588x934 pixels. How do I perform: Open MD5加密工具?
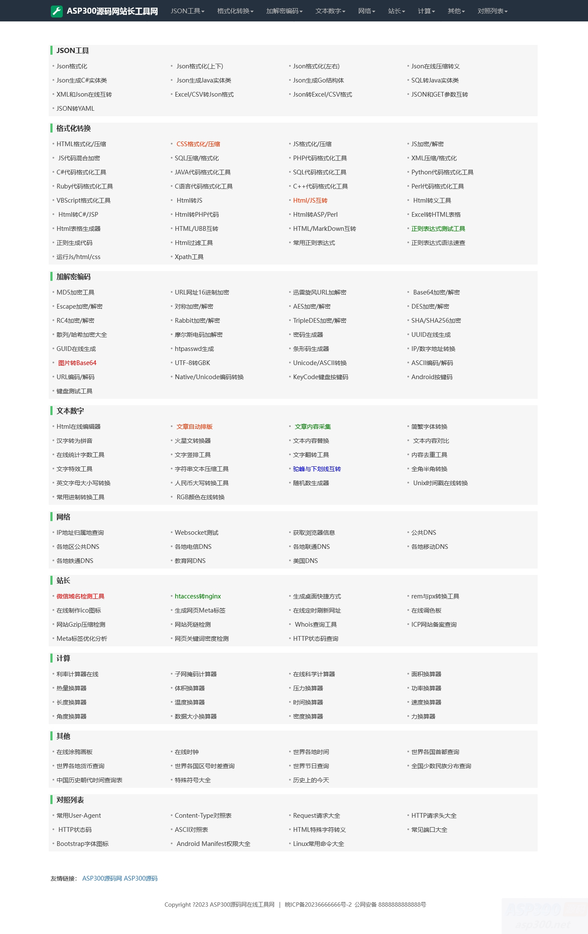coord(76,292)
